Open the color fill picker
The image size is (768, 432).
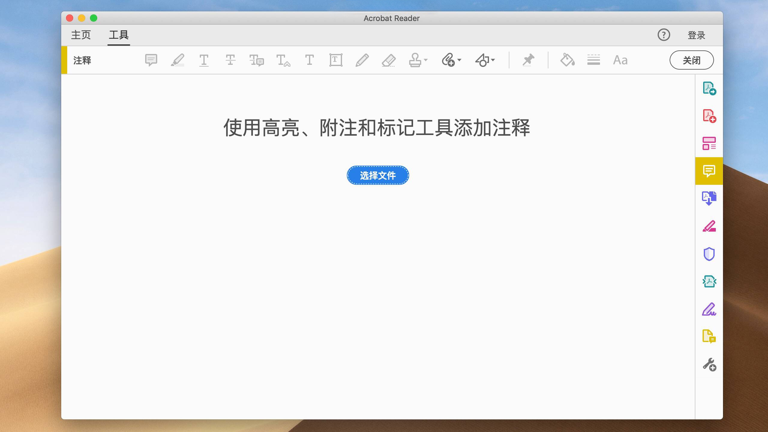click(x=567, y=60)
